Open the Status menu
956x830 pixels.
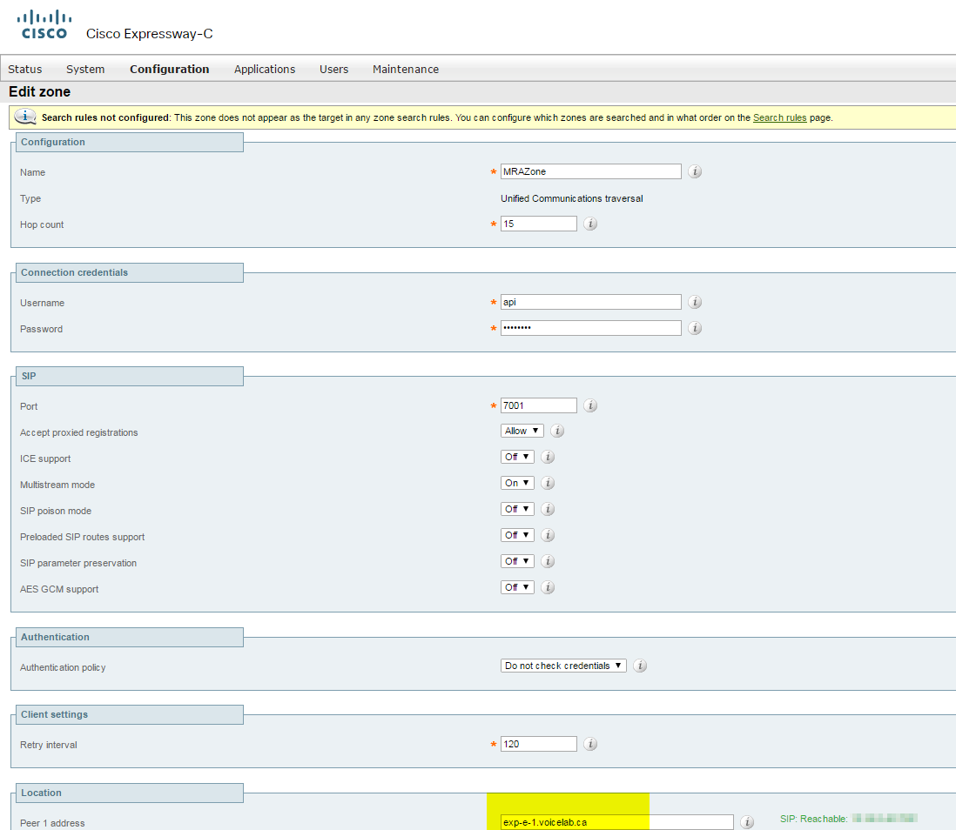click(x=25, y=70)
